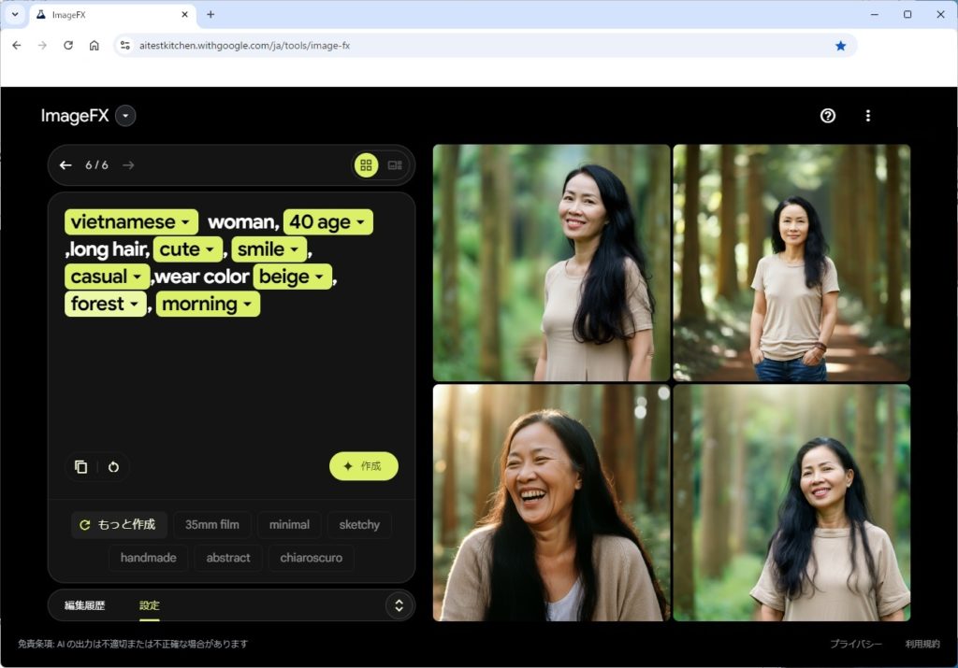The width and height of the screenshot is (958, 668).
Task: Bookmark this page with star icon
Action: (840, 45)
